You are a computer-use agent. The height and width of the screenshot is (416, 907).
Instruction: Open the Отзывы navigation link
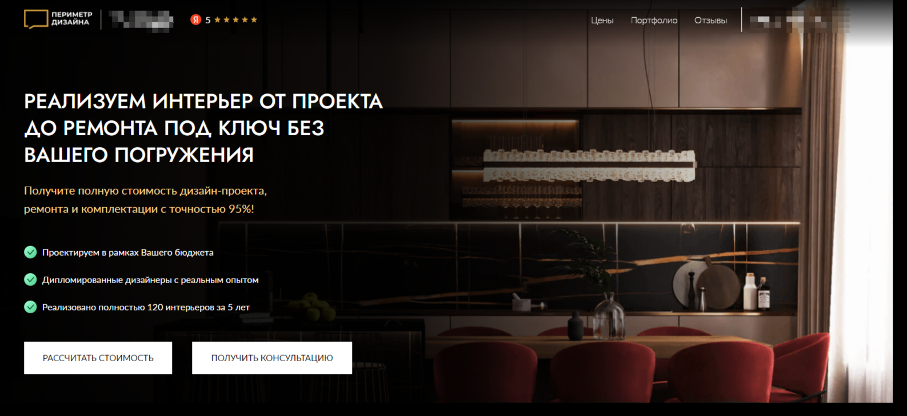(710, 21)
